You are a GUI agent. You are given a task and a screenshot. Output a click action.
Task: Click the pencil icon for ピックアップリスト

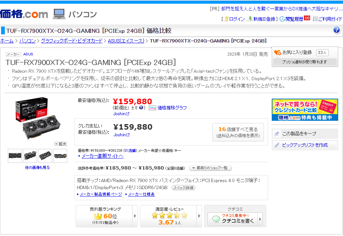point(277,145)
